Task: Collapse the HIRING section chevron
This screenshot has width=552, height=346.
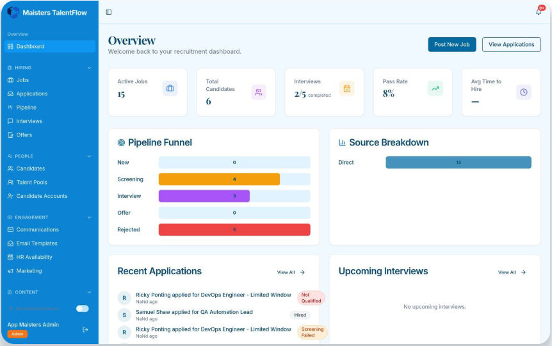Action: click(x=89, y=68)
